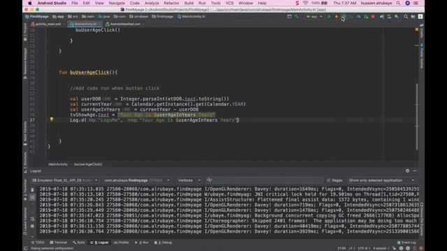Open the Refactor menu
Viewport: 447px width, 251px height.
(171, 3)
